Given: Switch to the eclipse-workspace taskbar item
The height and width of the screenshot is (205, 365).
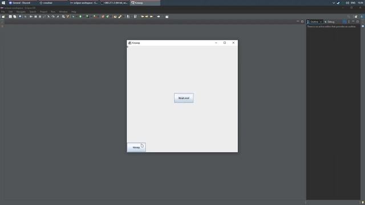Looking at the screenshot, I should click(x=84, y=3).
